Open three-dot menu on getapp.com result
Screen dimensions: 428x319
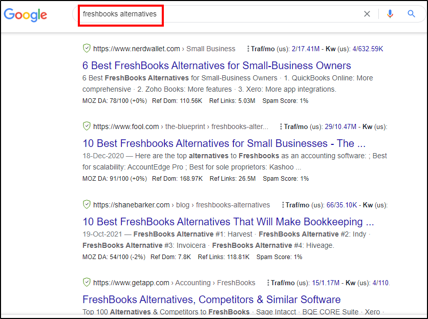tap(268, 283)
